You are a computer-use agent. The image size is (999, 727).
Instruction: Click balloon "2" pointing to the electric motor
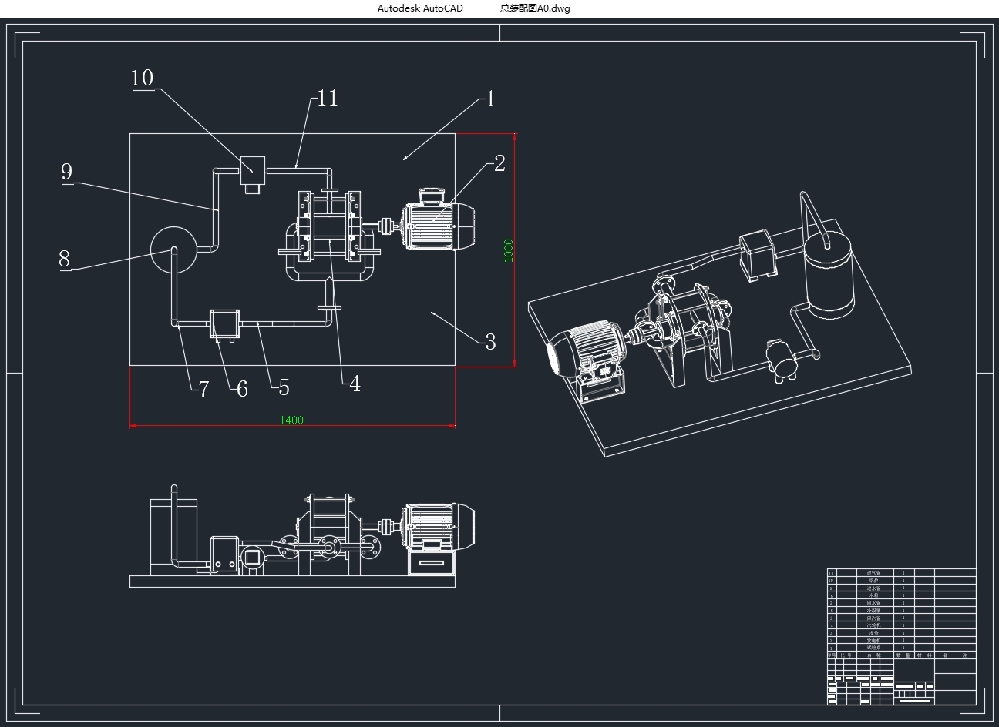coord(499,162)
